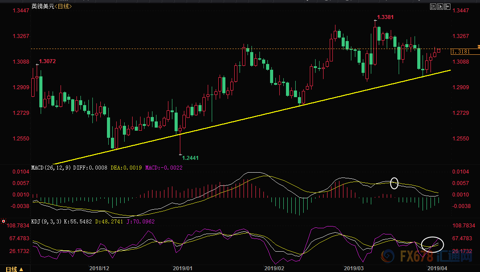Click the 2019/03 date on time axis
The image size is (480, 272).
pos(354,268)
